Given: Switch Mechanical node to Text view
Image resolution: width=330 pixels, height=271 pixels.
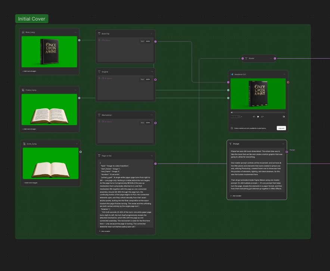Looking at the screenshot, I should [x=142, y=123].
